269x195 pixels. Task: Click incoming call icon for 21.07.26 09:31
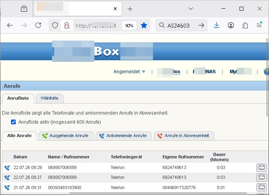[7, 188]
